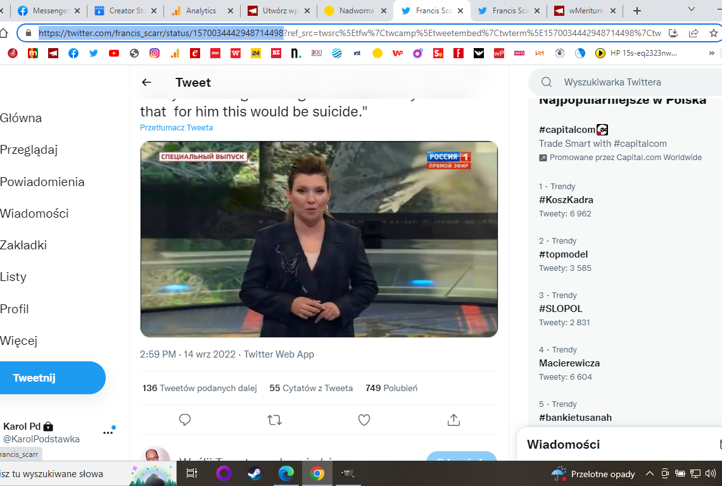Viewport: 722px width, 486px height.
Task: Bookmark this page with the star icon
Action: (713, 33)
